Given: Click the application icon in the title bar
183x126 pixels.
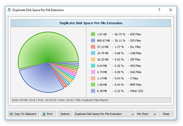Looking at the screenshot, I should coord(9,10).
